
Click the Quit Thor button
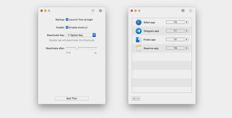72,99
